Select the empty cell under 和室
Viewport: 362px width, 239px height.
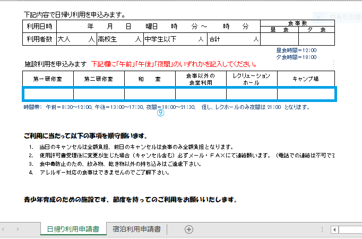coord(150,94)
